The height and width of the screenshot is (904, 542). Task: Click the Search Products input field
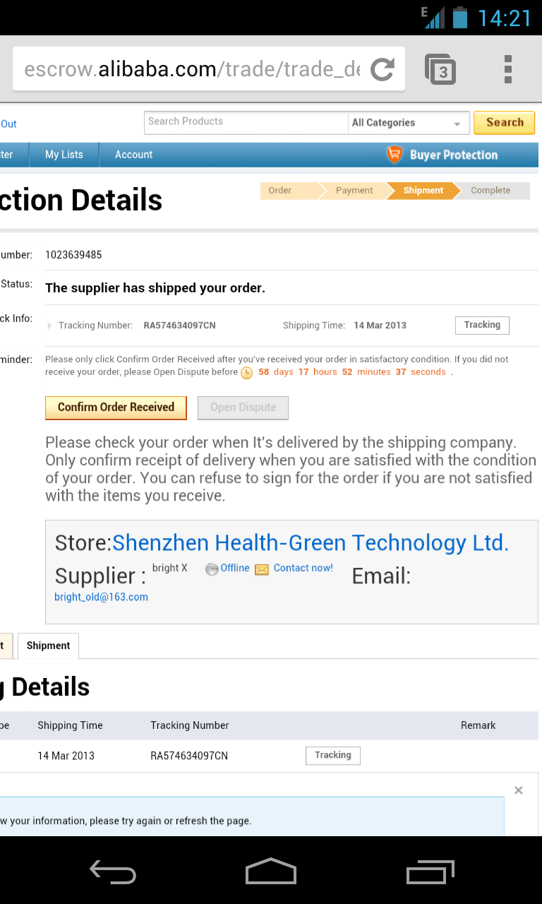[246, 122]
